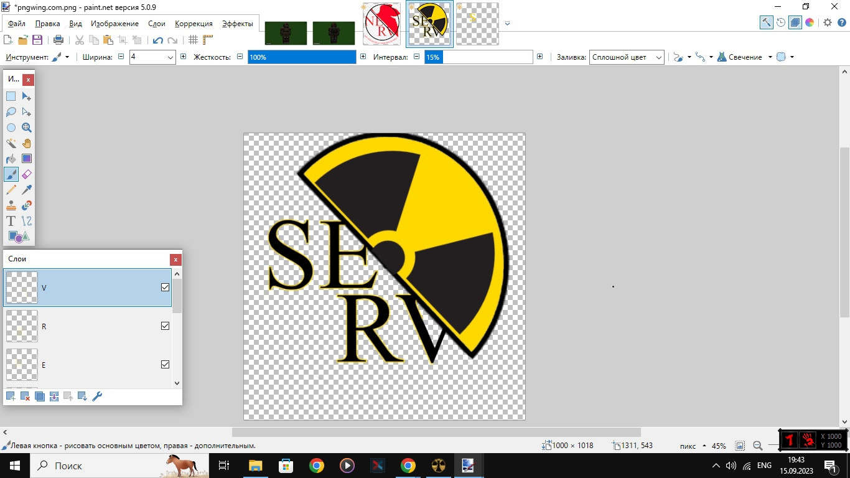Viewport: 850px width, 478px height.
Task: Open the Коррекция menu
Action: point(194,24)
